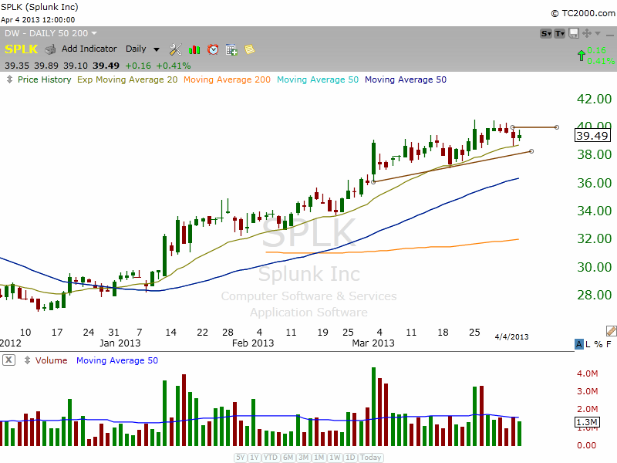Select the dark blue Moving Average 50 legend

(x=406, y=79)
